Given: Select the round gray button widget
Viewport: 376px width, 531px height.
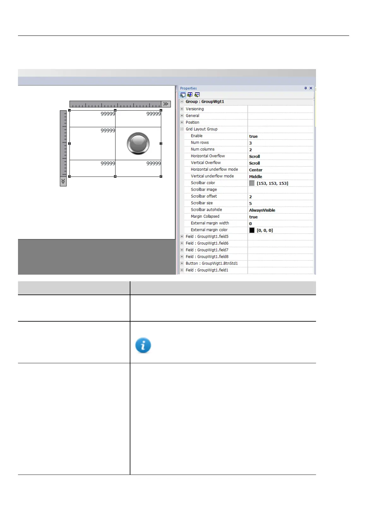Looking at the screenshot, I should 138,144.
